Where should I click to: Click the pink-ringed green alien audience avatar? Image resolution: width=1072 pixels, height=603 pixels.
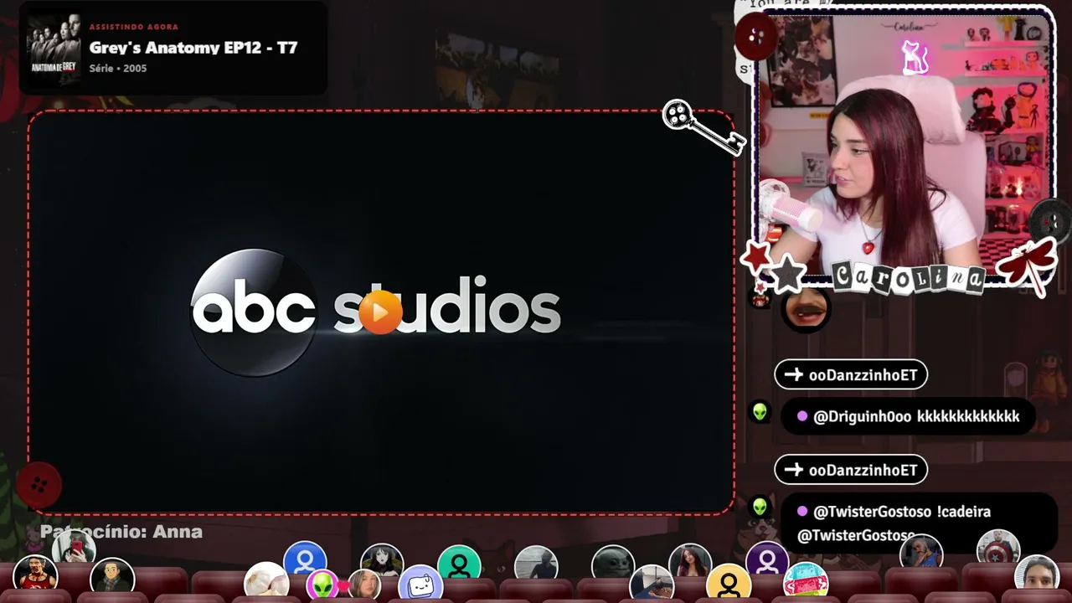(x=323, y=584)
